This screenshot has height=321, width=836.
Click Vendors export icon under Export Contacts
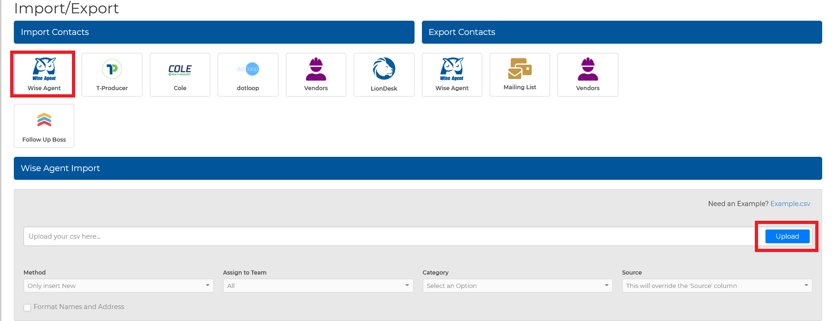point(588,75)
